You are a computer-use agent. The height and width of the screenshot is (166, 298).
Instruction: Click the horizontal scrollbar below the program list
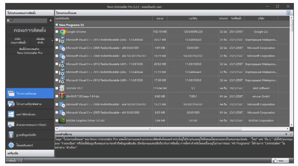click(170, 127)
